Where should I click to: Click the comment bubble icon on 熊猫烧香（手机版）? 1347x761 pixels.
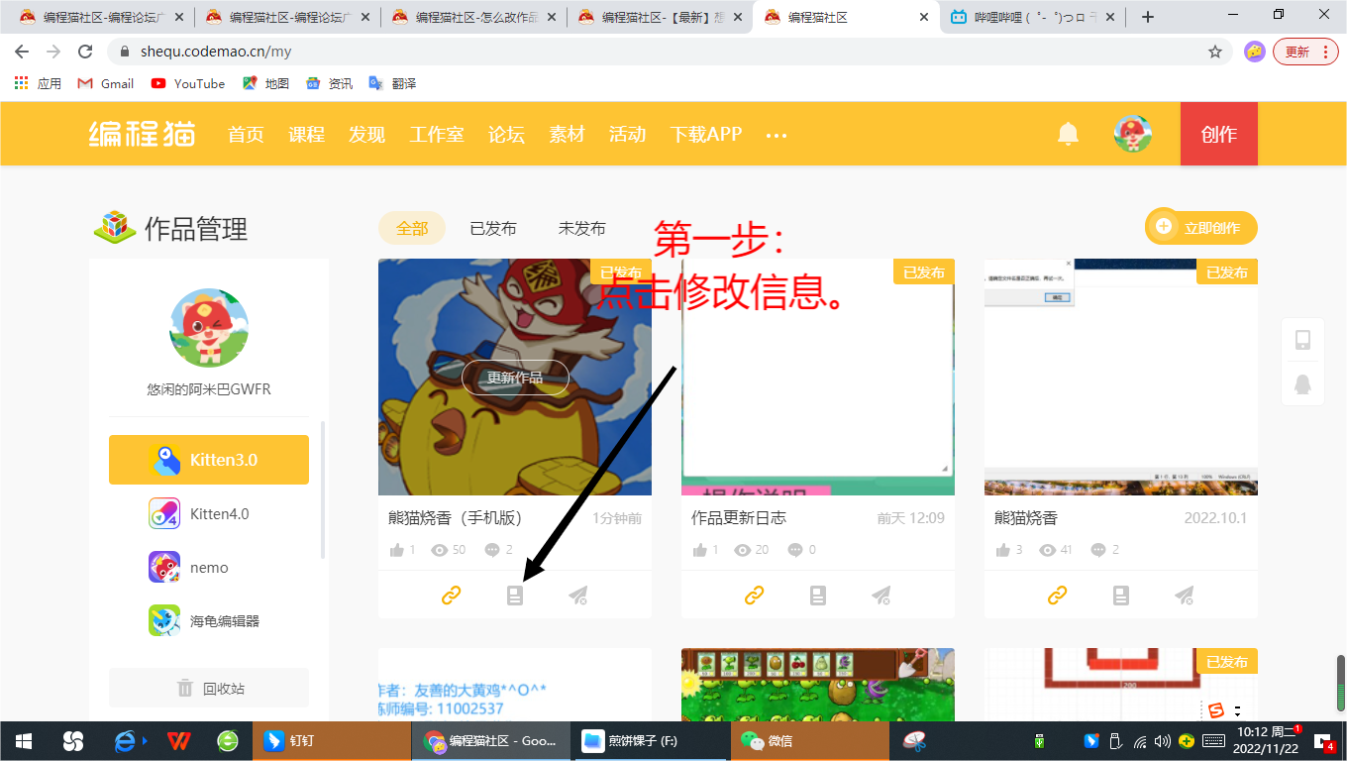492,550
